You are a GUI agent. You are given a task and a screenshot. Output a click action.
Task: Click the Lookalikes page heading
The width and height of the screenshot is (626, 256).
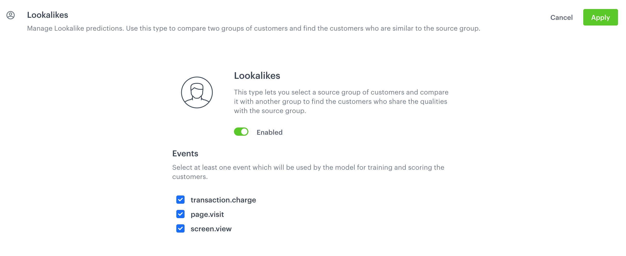48,15
